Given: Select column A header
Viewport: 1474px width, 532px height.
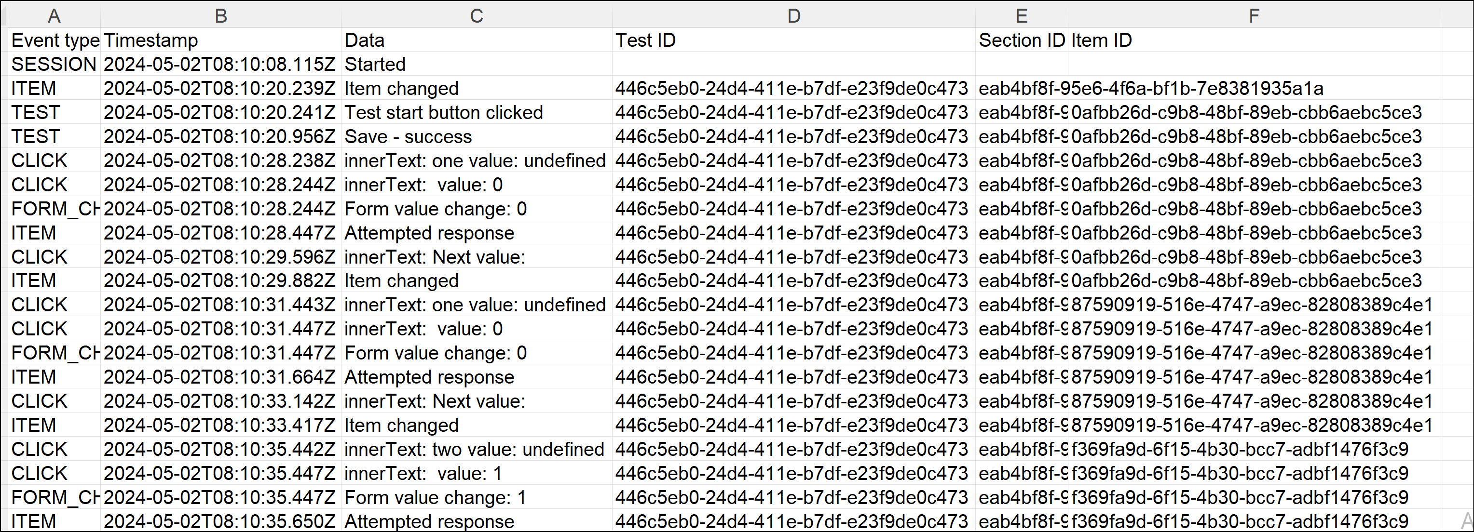Looking at the screenshot, I should [55, 15].
